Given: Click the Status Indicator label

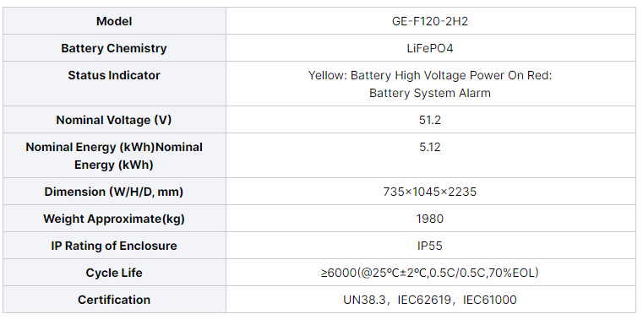Looking at the screenshot, I should click(114, 75).
